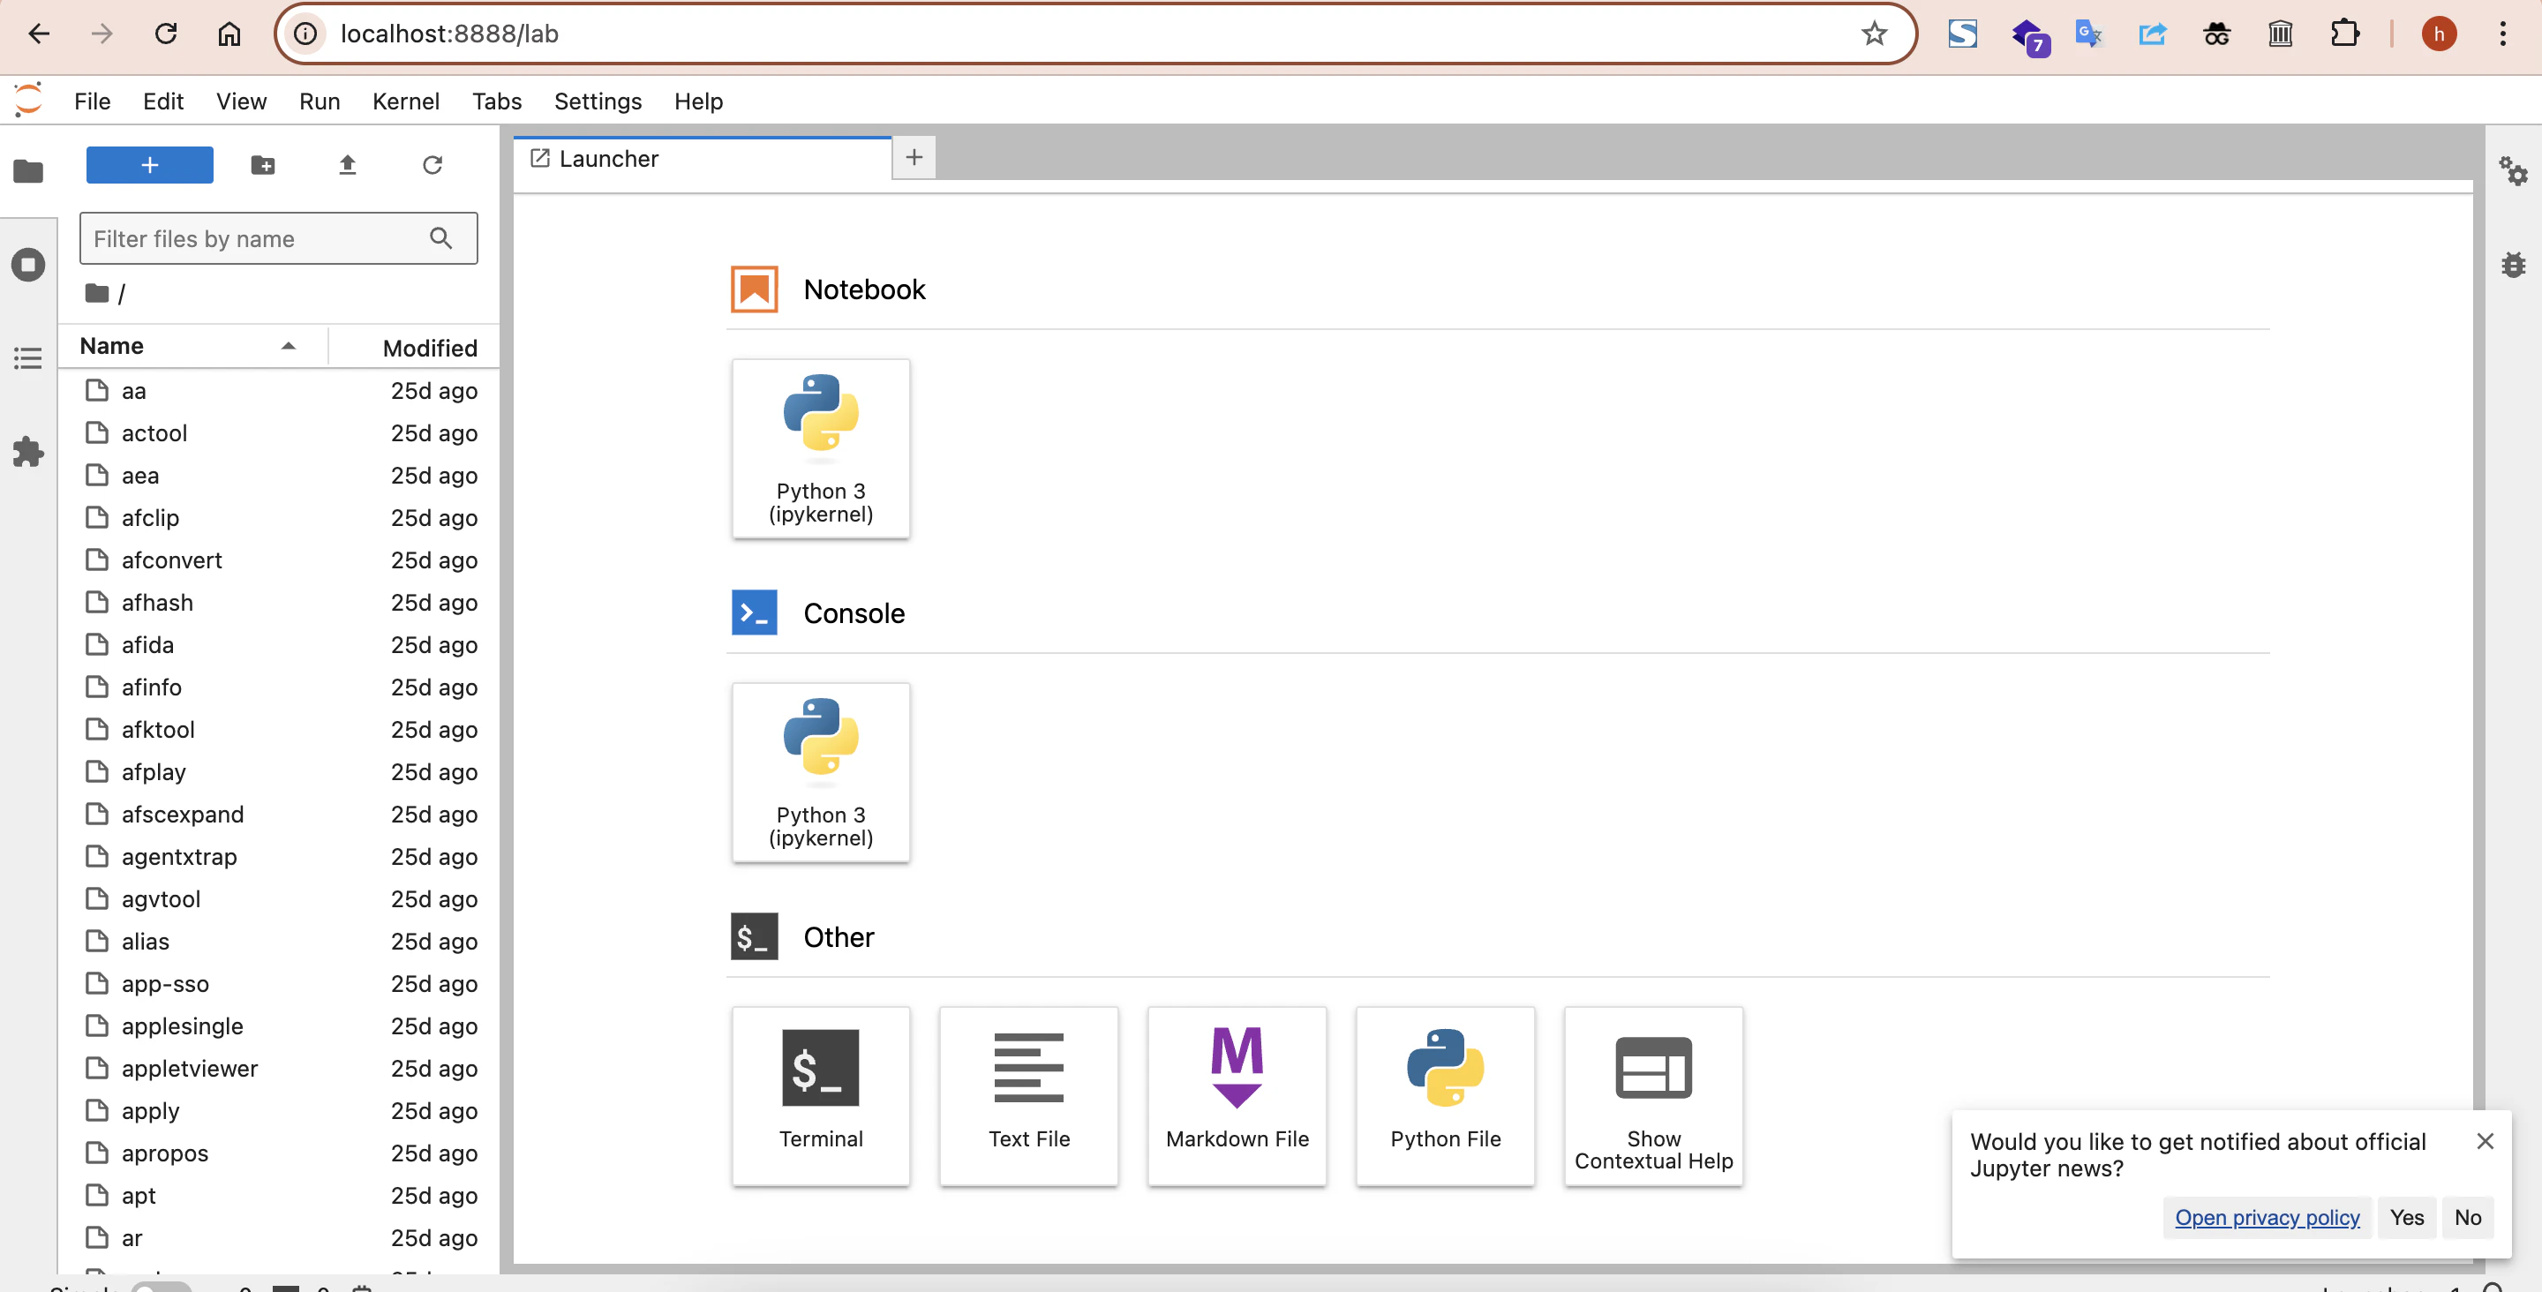Bookmark this page with the star icon
The width and height of the screenshot is (2542, 1292).
(x=1874, y=34)
